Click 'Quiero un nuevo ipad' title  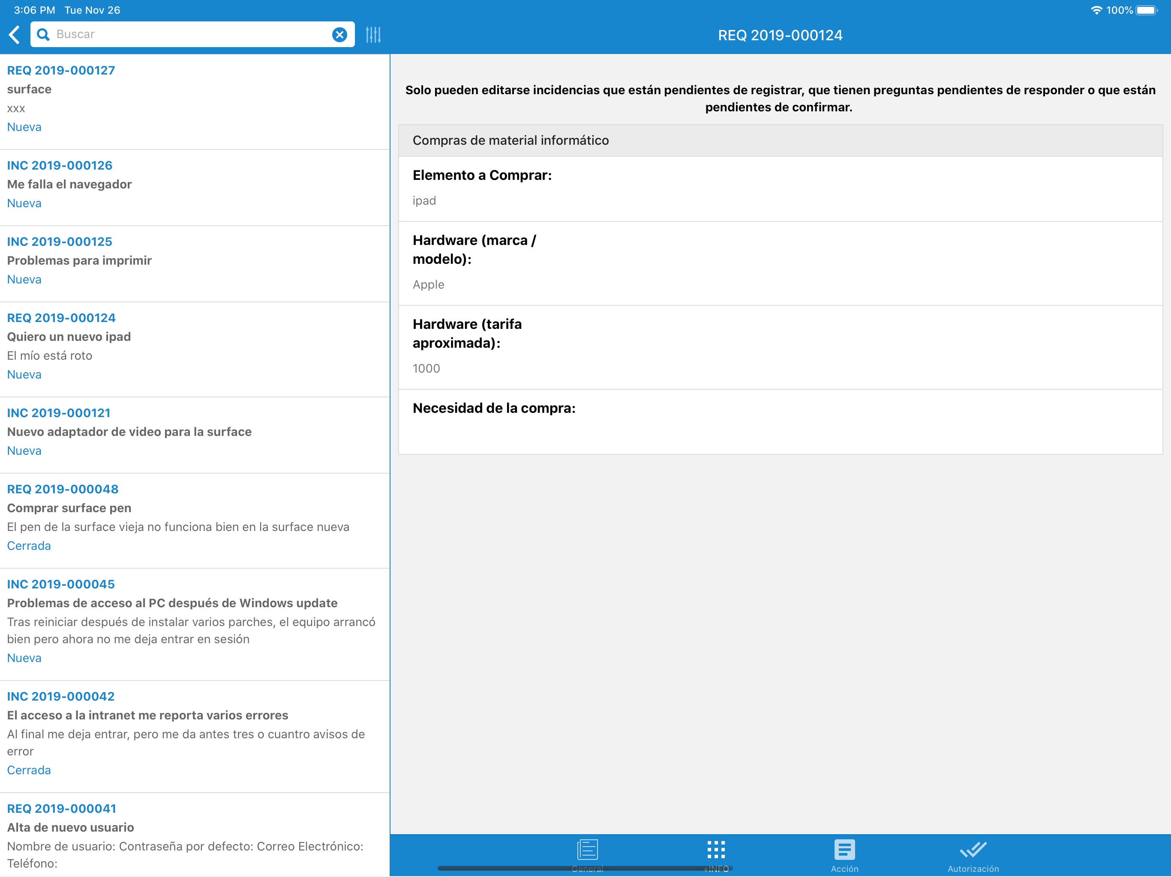tap(69, 337)
